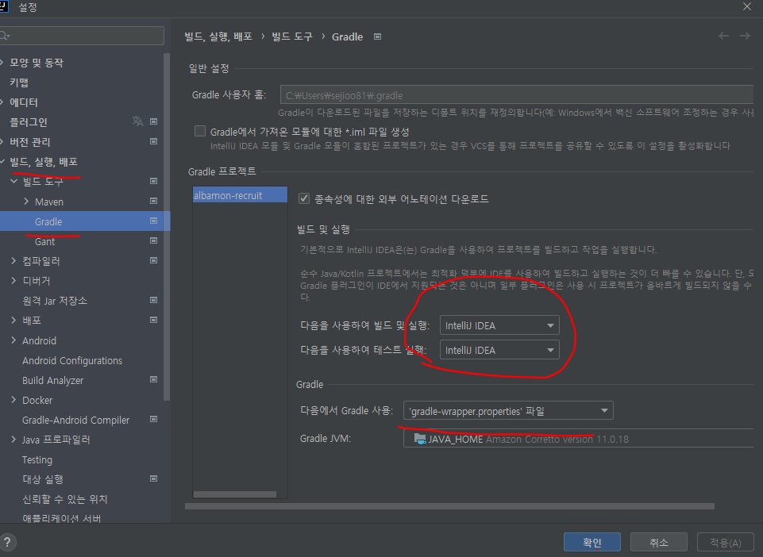Click the project-level icon beside Maven
The width and height of the screenshot is (763, 557).
coord(154,201)
